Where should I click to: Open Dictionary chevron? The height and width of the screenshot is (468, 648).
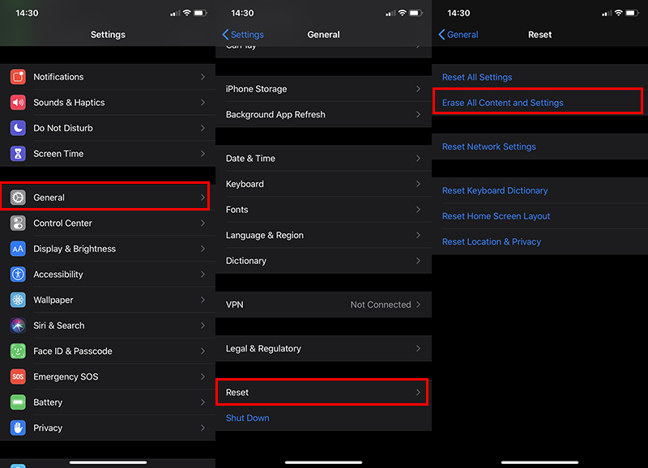pyautogui.click(x=418, y=261)
